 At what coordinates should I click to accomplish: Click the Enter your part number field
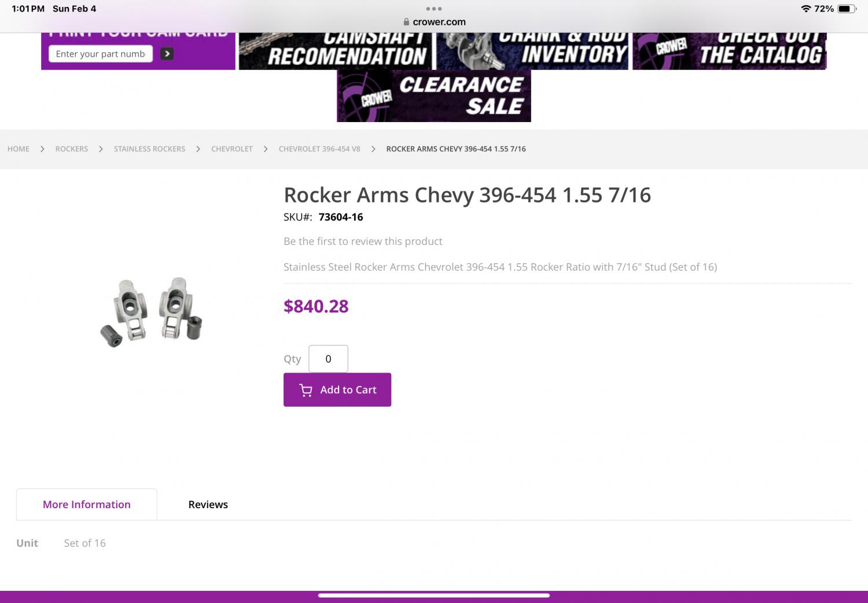pos(101,54)
